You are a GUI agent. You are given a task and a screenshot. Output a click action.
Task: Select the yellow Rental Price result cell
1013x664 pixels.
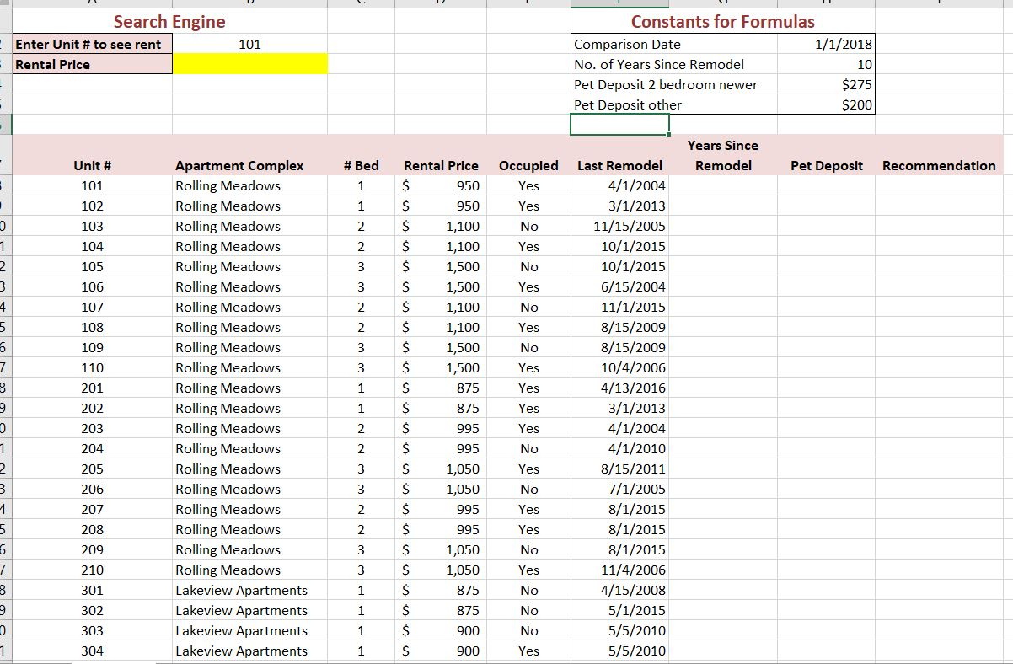pos(249,64)
